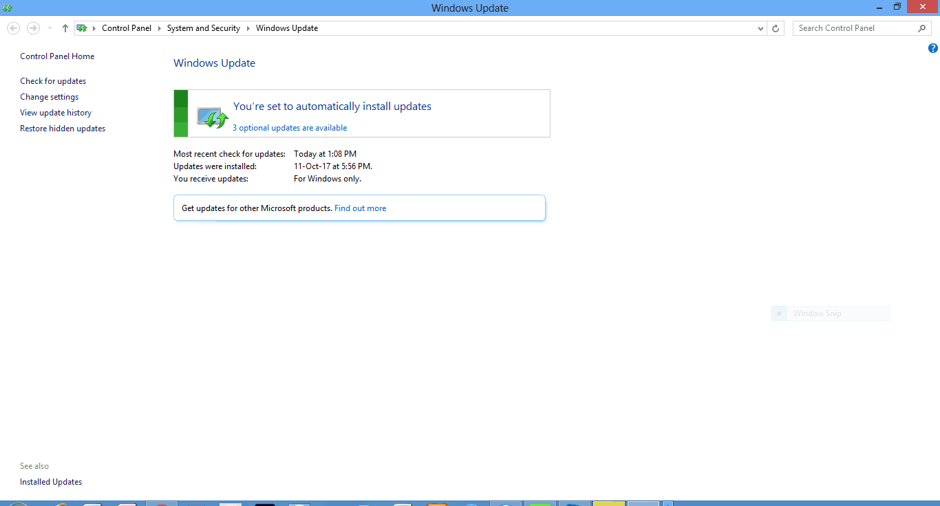Click the Windows Update status icon
This screenshot has width=940, height=506.
point(212,117)
